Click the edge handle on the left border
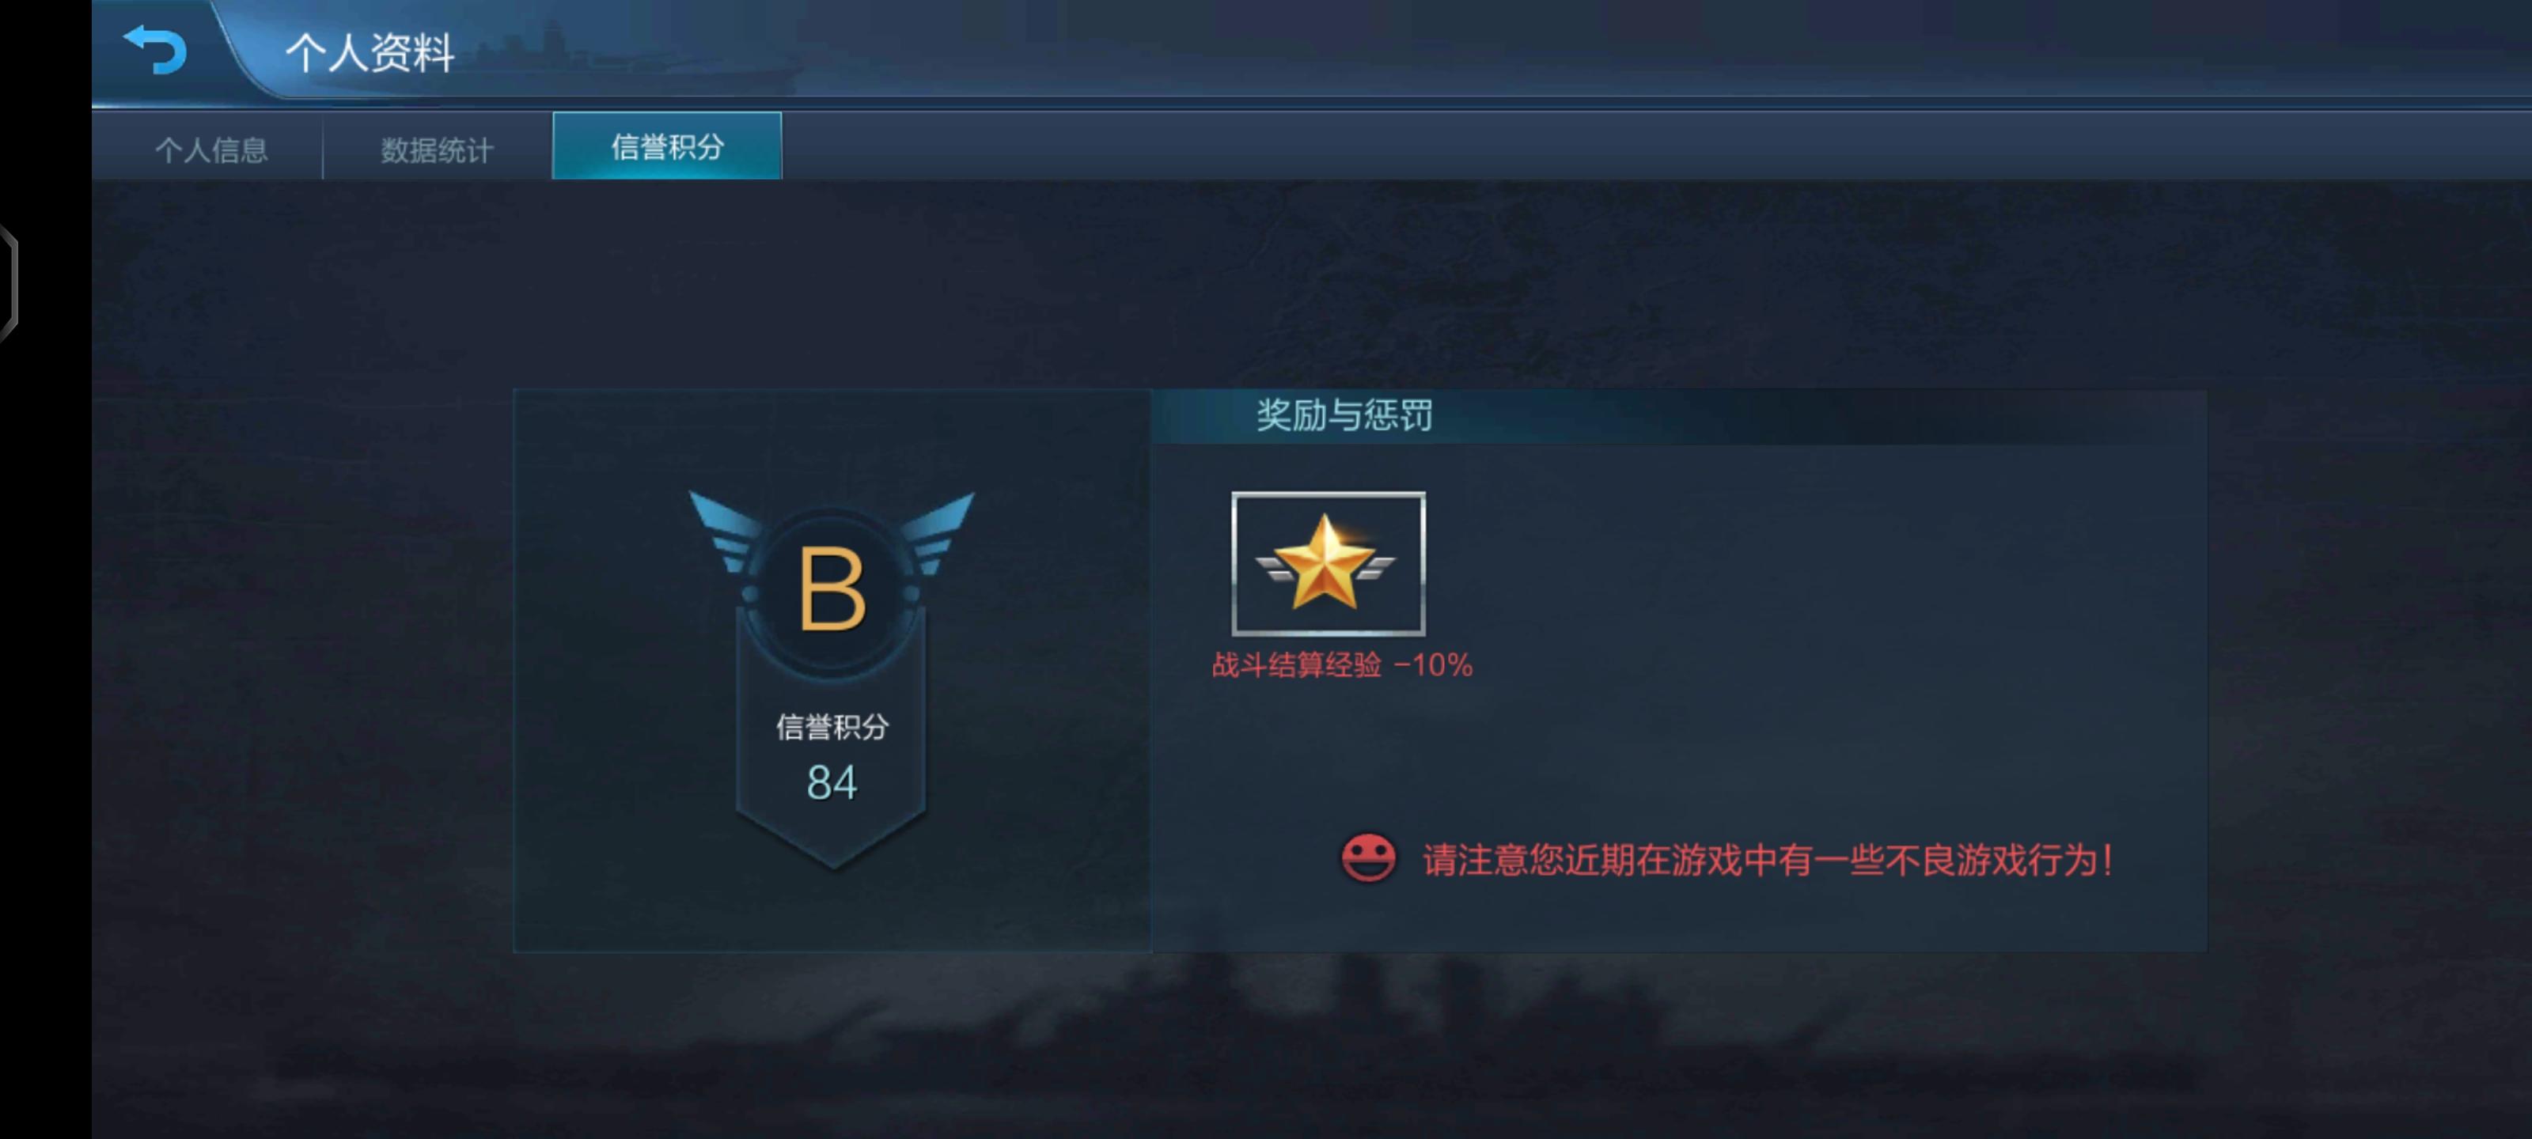Image resolution: width=2532 pixels, height=1139 pixels. pos(8,283)
